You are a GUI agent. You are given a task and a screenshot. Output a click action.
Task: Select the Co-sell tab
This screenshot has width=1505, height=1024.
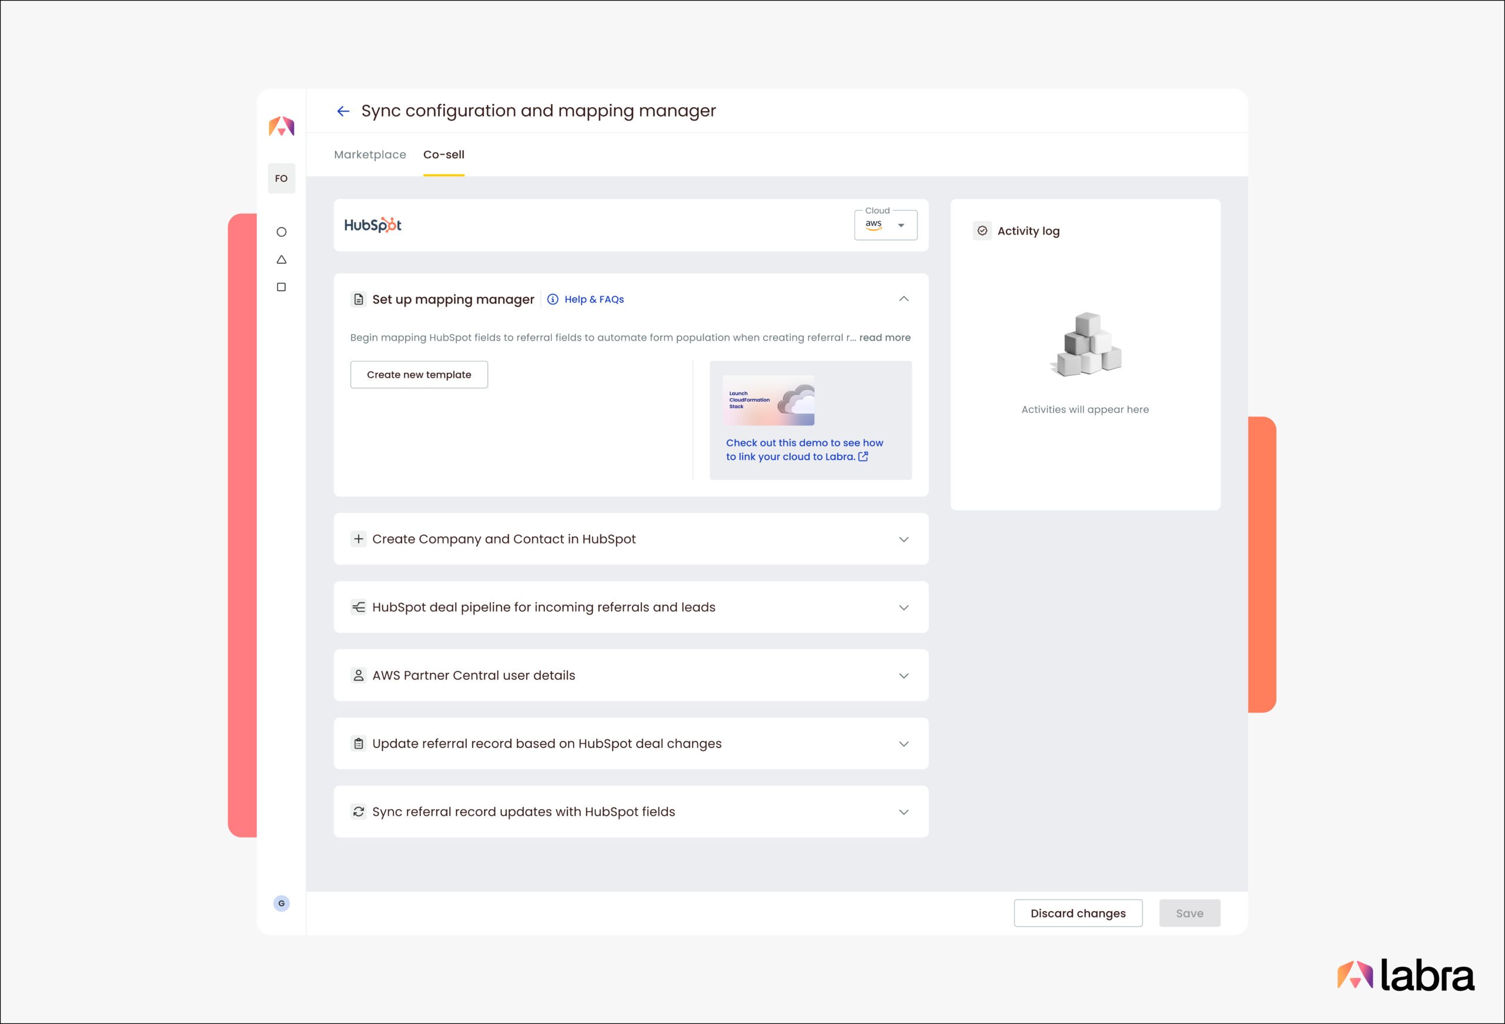[x=444, y=155]
